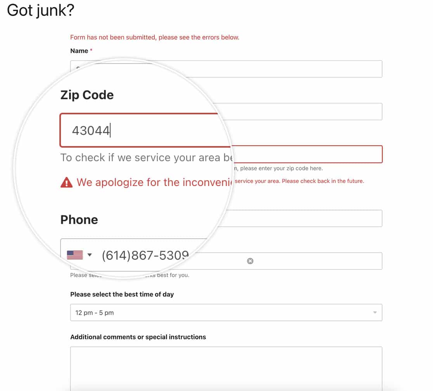Click the form submission error message
This screenshot has width=433, height=391.
154,37
